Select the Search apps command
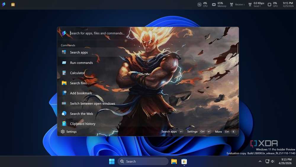Screen dimensions: 296x167 148,52
